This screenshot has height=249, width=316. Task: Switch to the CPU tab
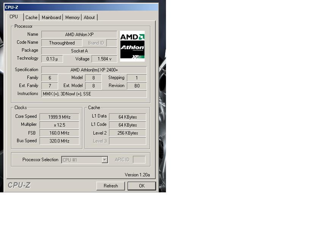(14, 17)
